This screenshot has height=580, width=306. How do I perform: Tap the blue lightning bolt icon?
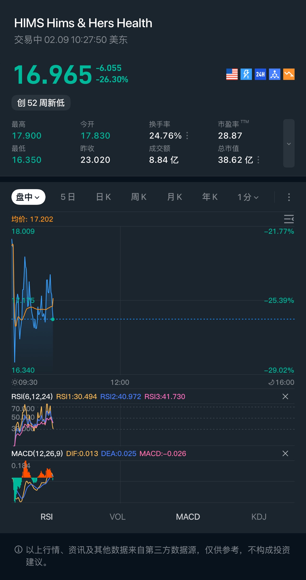pyautogui.click(x=246, y=74)
